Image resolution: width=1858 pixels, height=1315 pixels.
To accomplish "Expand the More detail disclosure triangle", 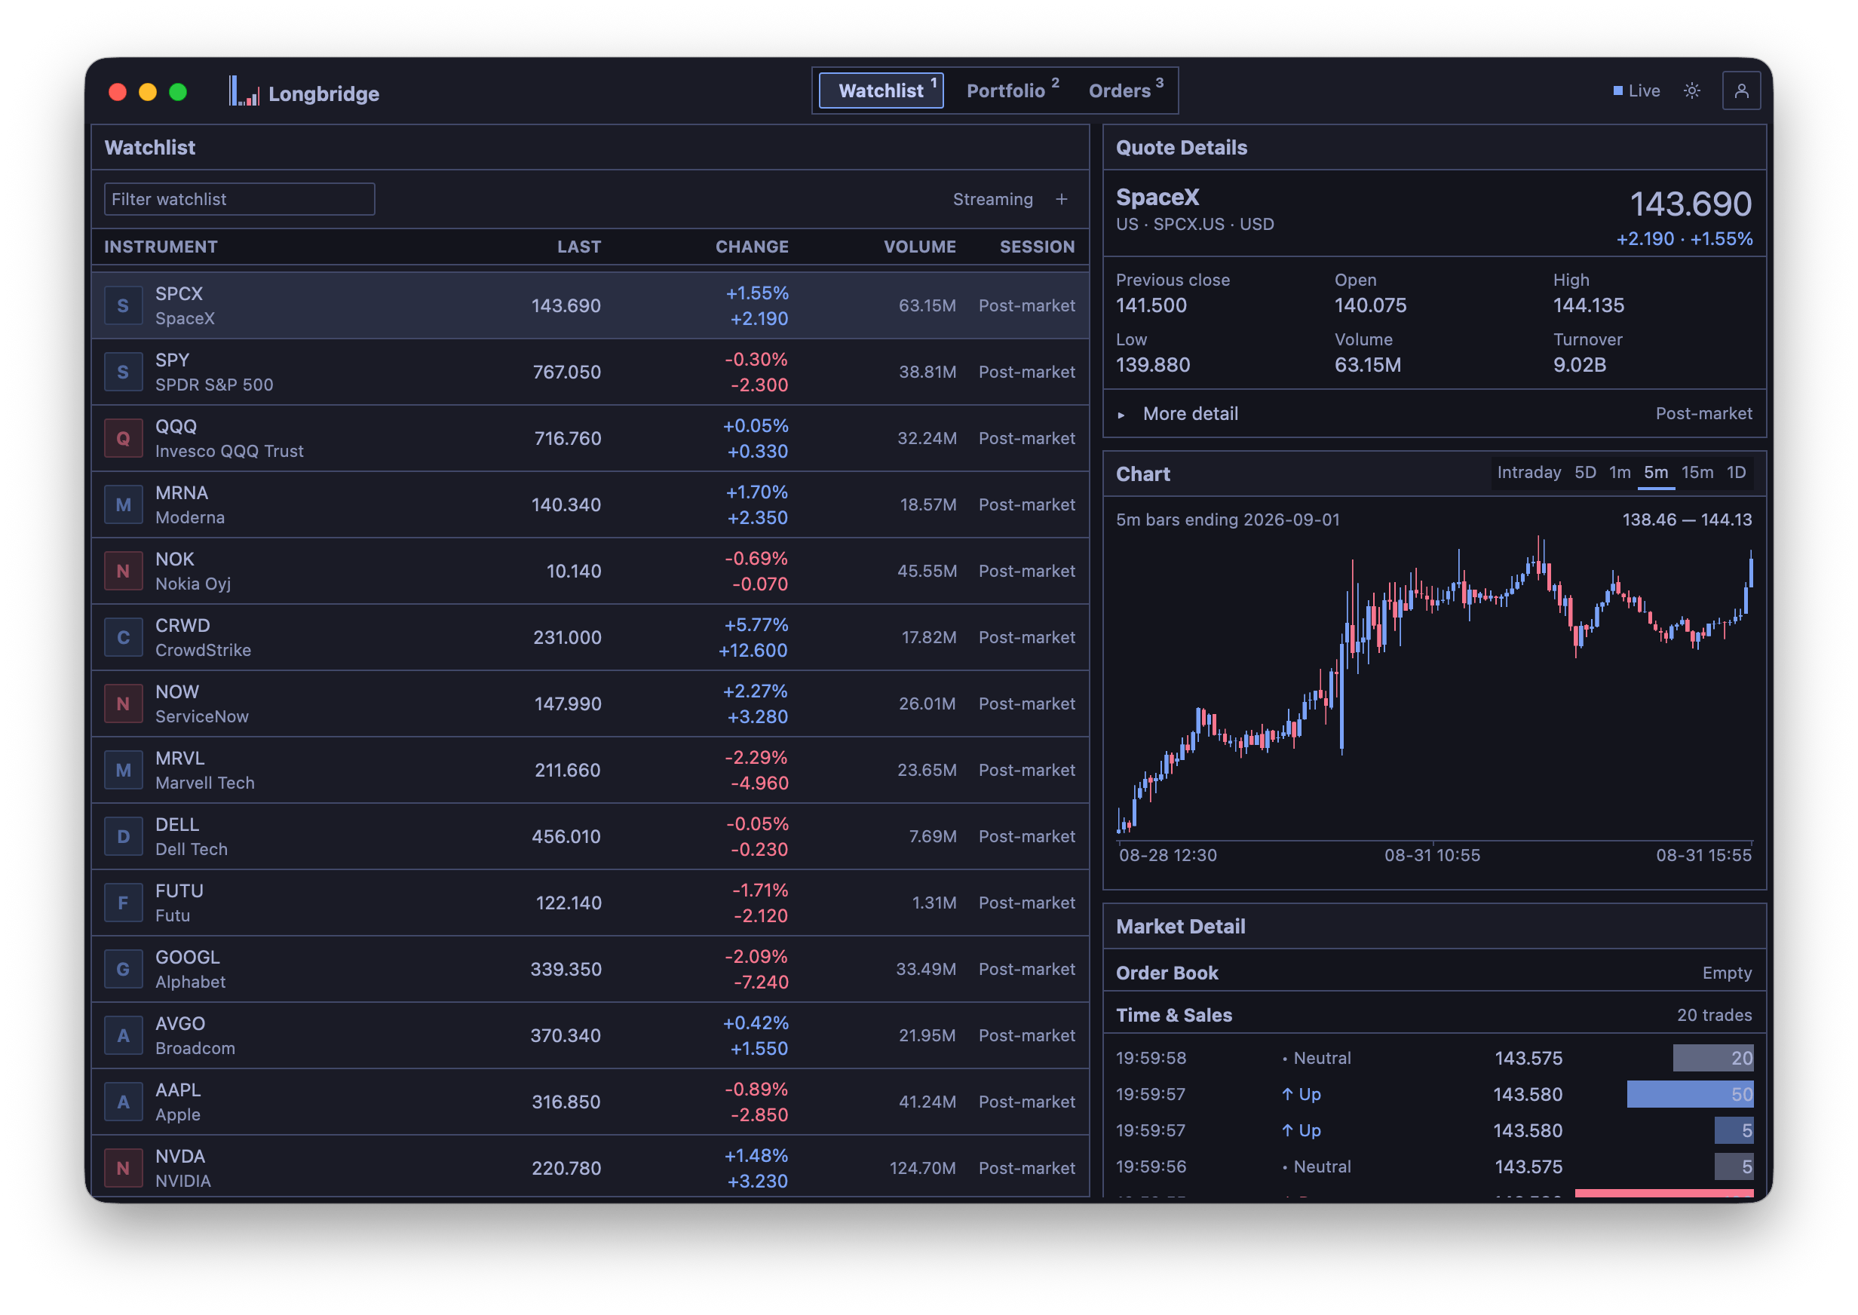I will [1121, 415].
